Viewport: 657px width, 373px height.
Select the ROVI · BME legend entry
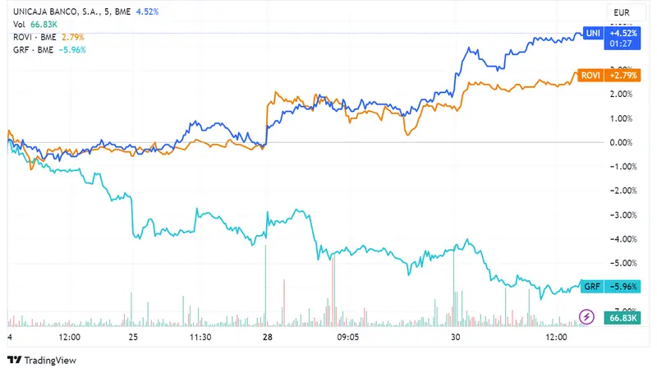coord(35,37)
